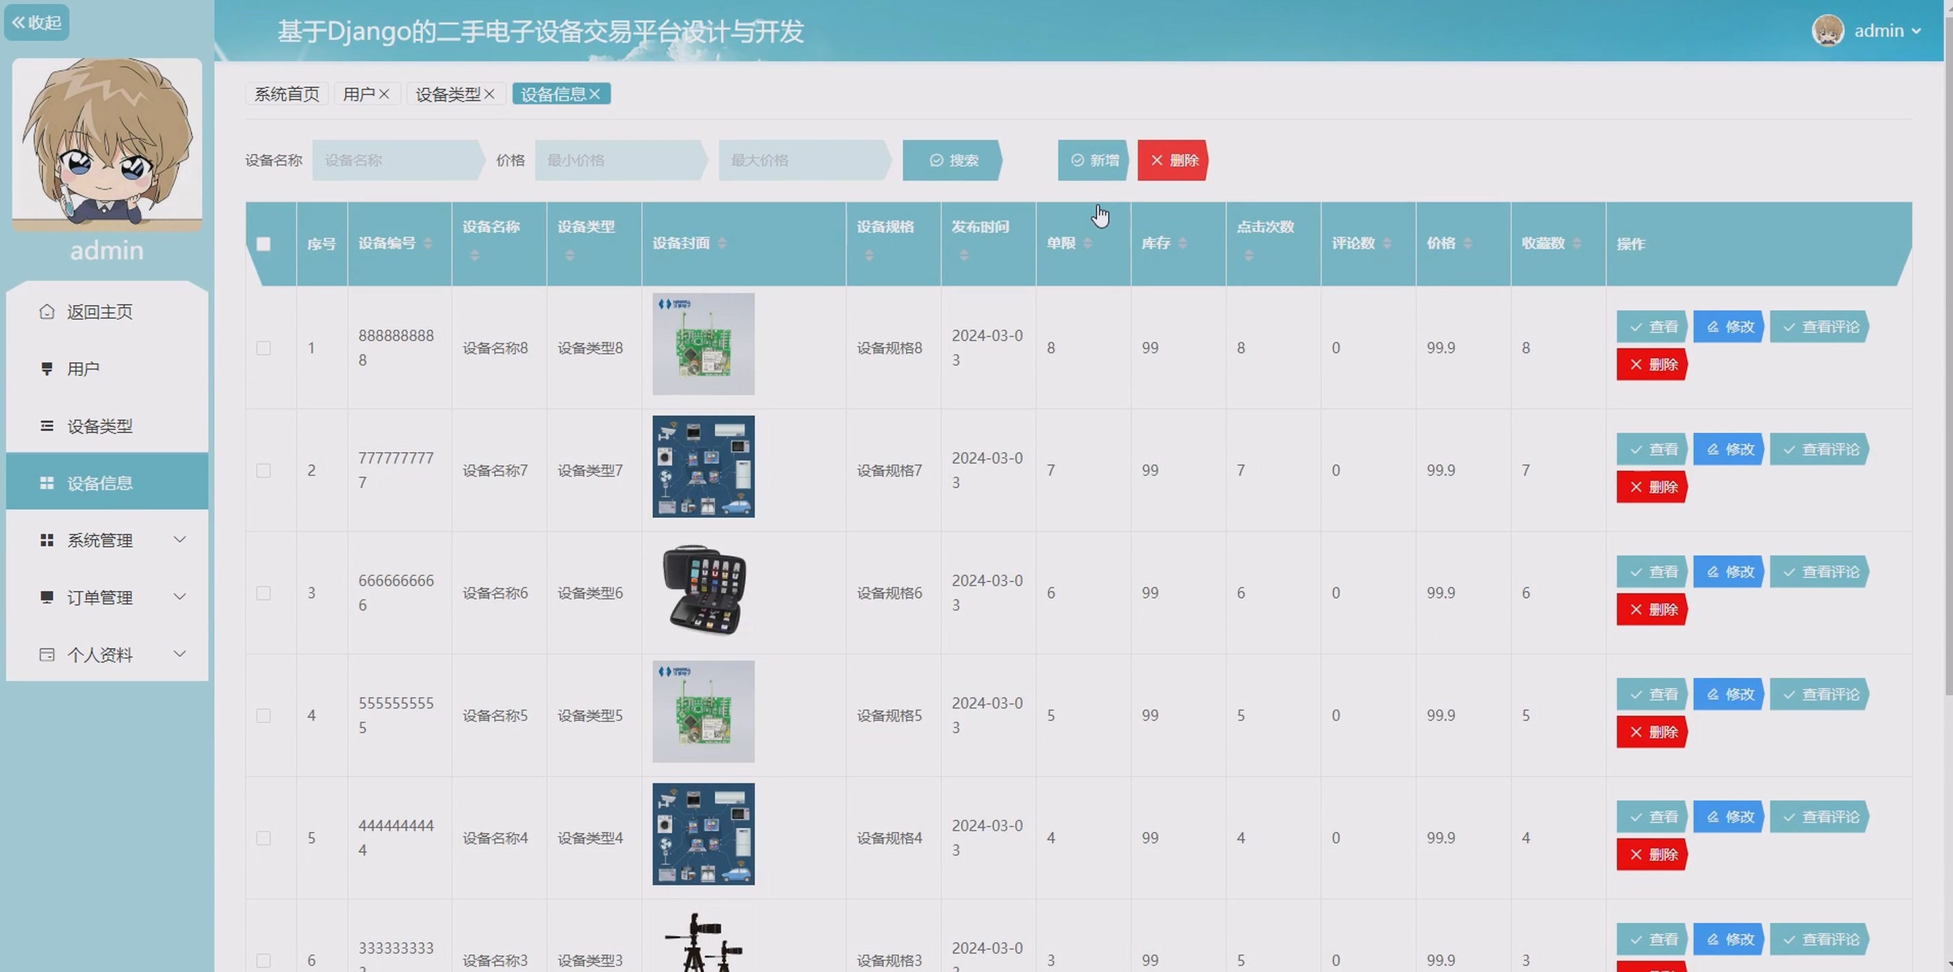Click the 搜索 button
Image resolution: width=1953 pixels, height=972 pixels.
[x=953, y=160]
